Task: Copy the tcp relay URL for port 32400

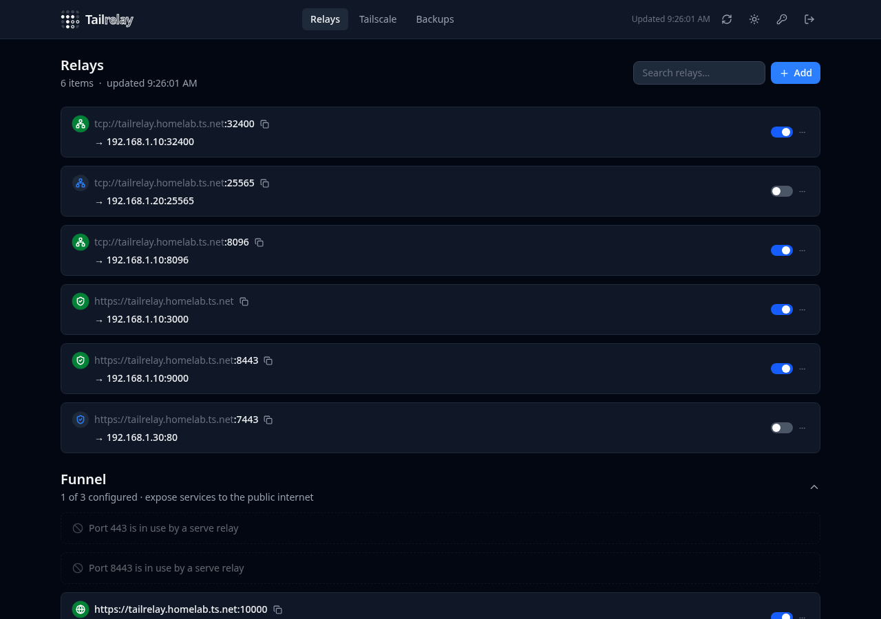Action: (265, 124)
